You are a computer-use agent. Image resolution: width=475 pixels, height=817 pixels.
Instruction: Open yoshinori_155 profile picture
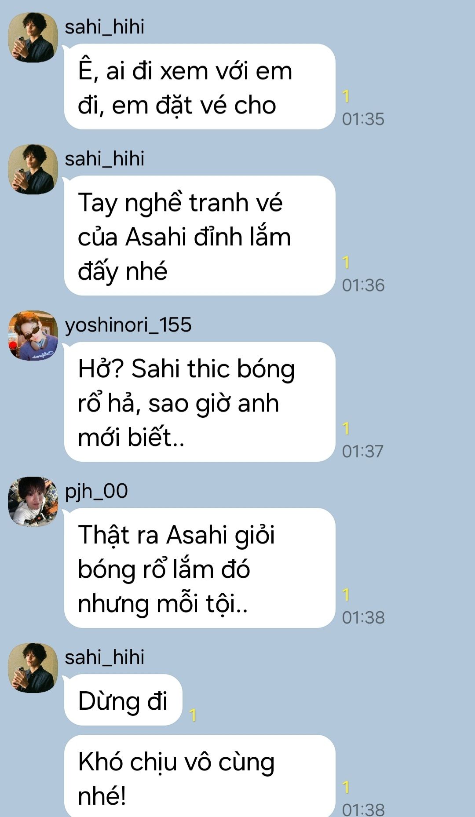33,336
